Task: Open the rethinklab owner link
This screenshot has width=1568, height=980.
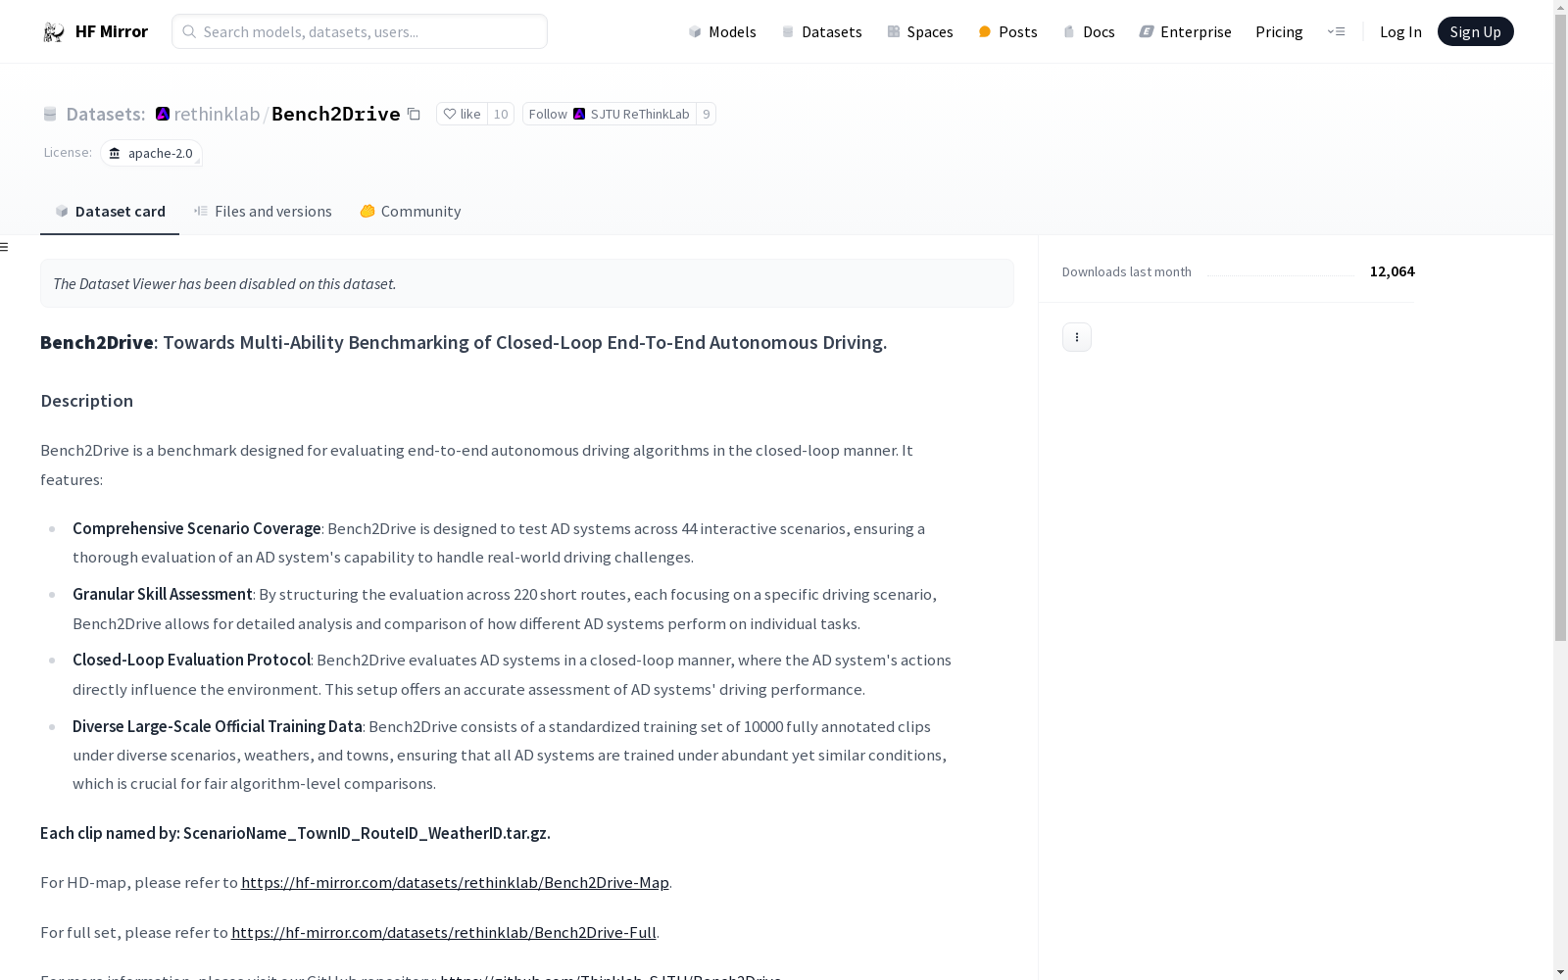Action: [x=217, y=114]
